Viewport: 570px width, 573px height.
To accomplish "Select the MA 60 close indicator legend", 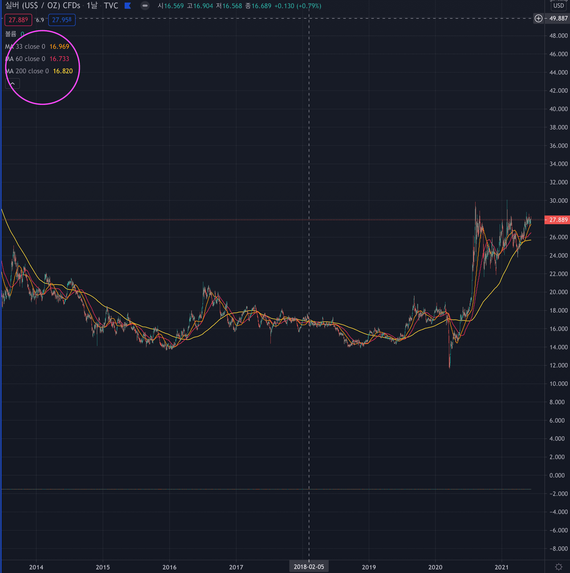I will (x=37, y=59).
